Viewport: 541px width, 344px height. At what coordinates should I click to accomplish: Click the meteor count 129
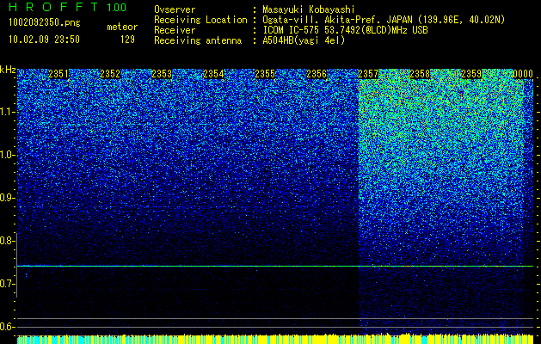coord(127,40)
